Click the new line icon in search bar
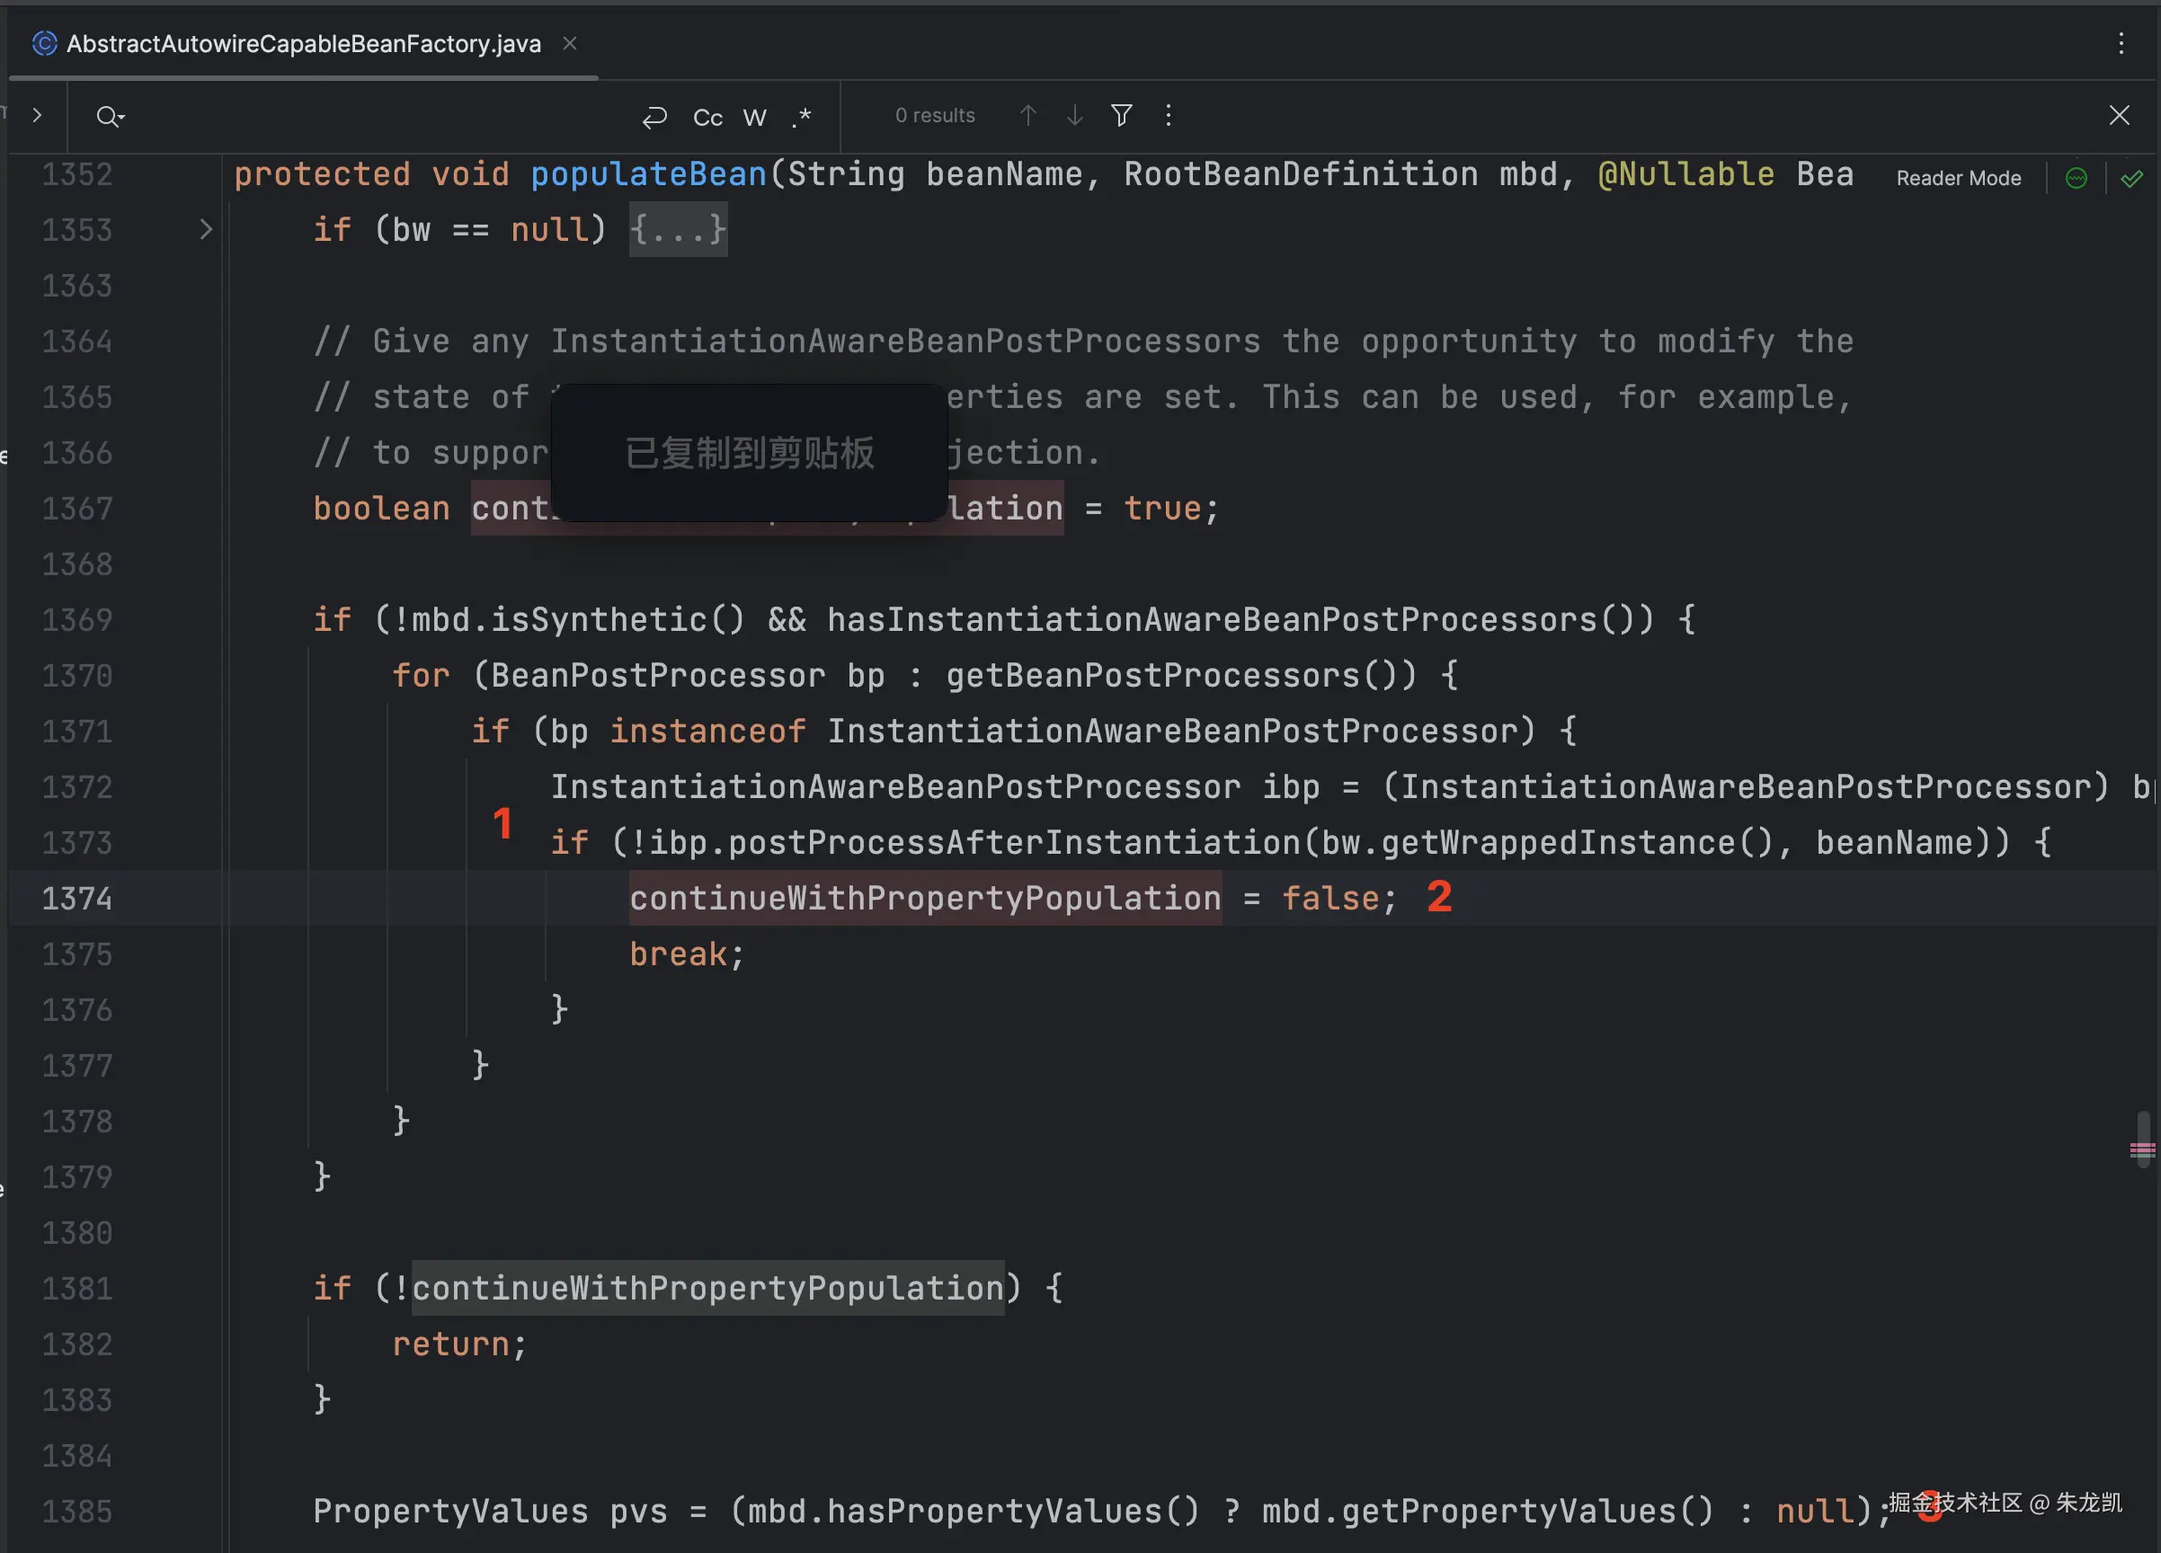Image resolution: width=2161 pixels, height=1553 pixels. click(x=654, y=116)
